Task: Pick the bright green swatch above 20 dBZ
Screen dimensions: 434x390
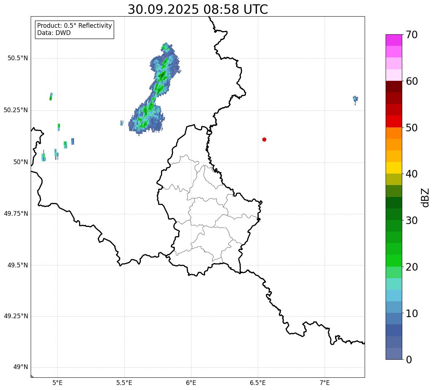Action: [x=394, y=260]
